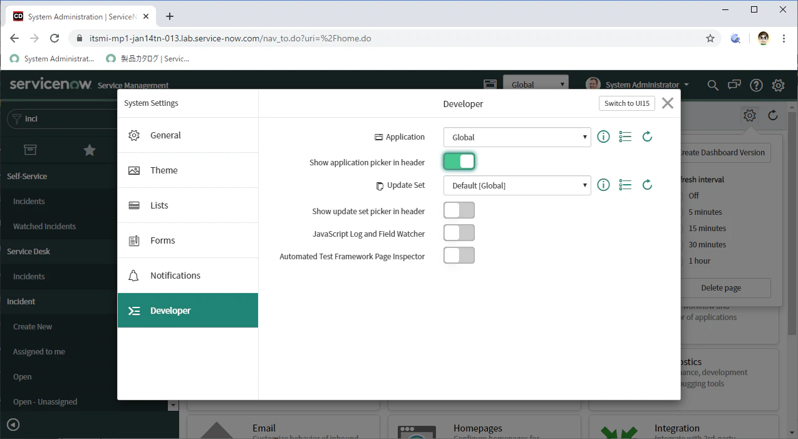The image size is (798, 439).
Task: Turn on JavaScript Log and Field Watcher
Action: click(x=459, y=233)
